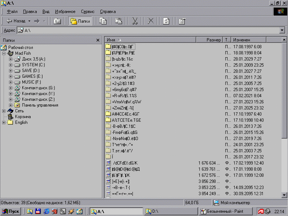Expand the SYSTEM (C:) drive node
The width and height of the screenshot is (288, 216).
point(10,65)
